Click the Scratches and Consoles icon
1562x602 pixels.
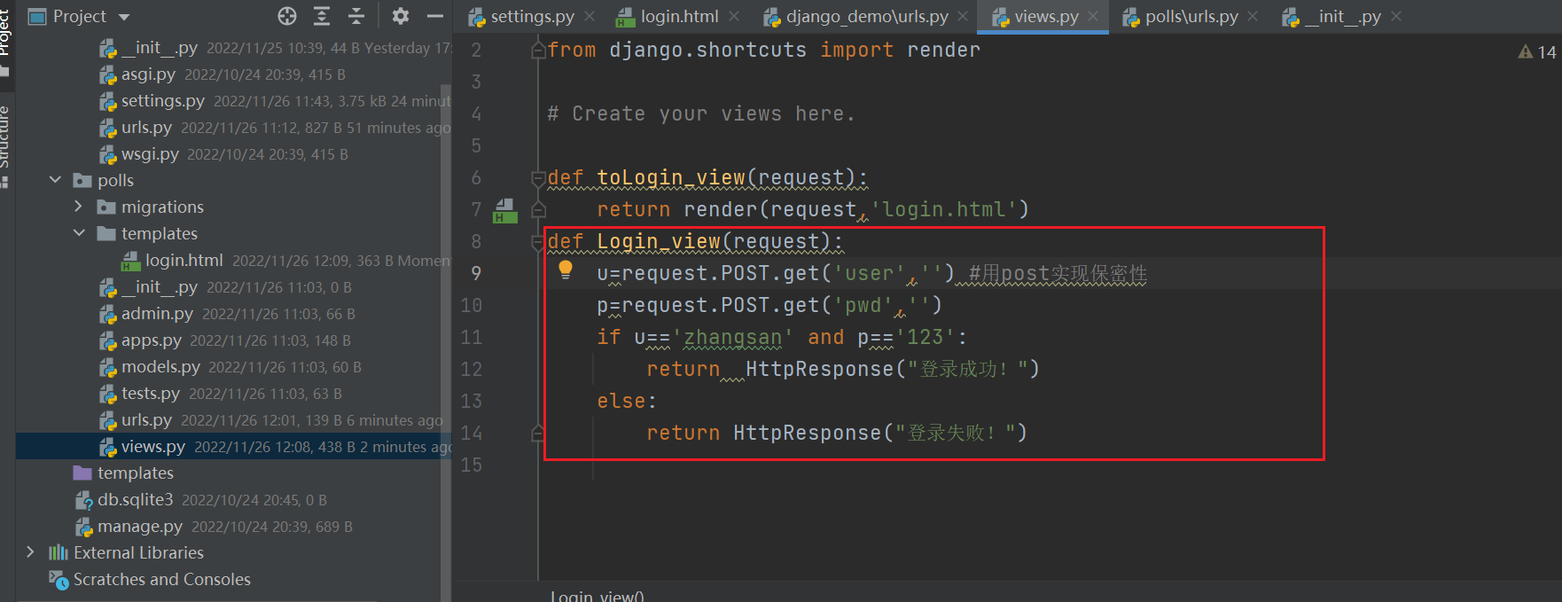click(x=59, y=580)
